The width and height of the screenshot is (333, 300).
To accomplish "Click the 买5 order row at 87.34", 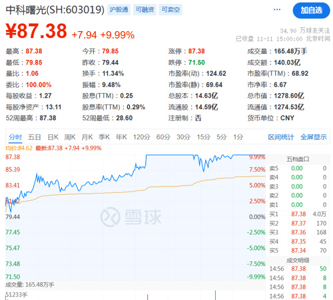I will pyautogui.click(x=298, y=251).
